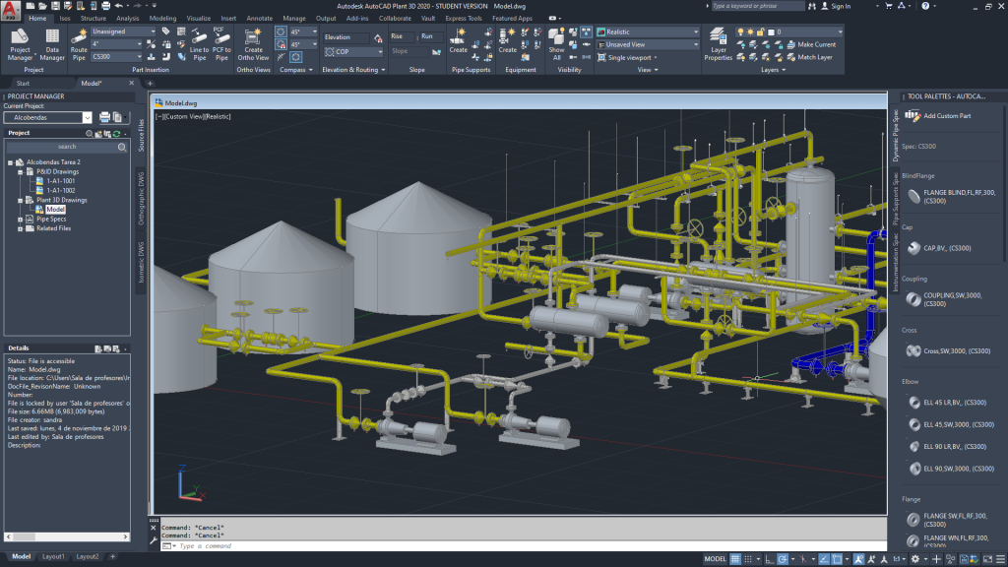
Task: Open the AutoCAD application menu logo
Action: (x=10, y=10)
